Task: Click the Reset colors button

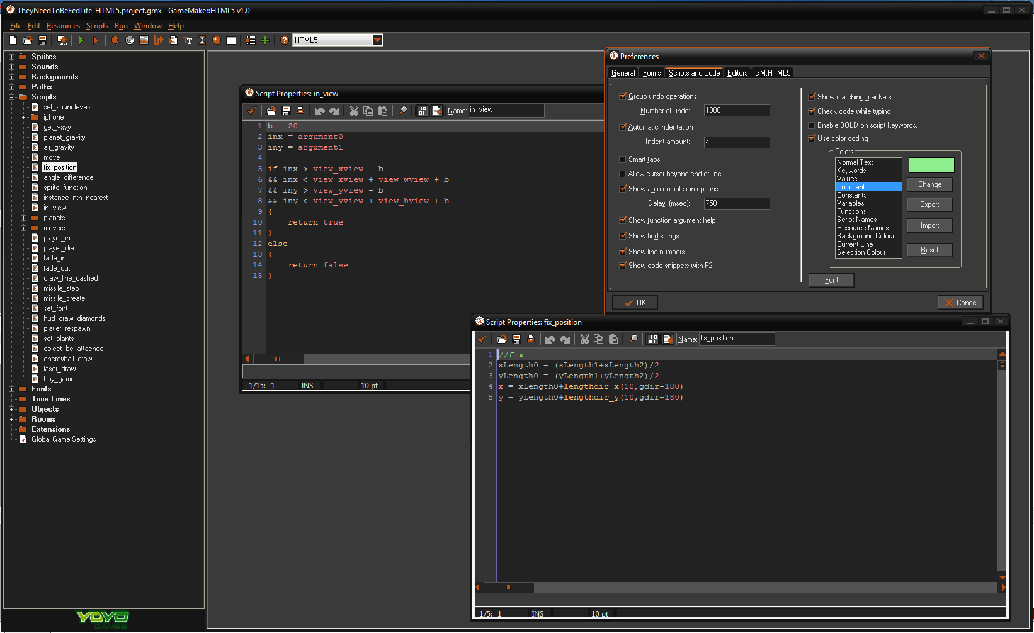Action: tap(929, 250)
